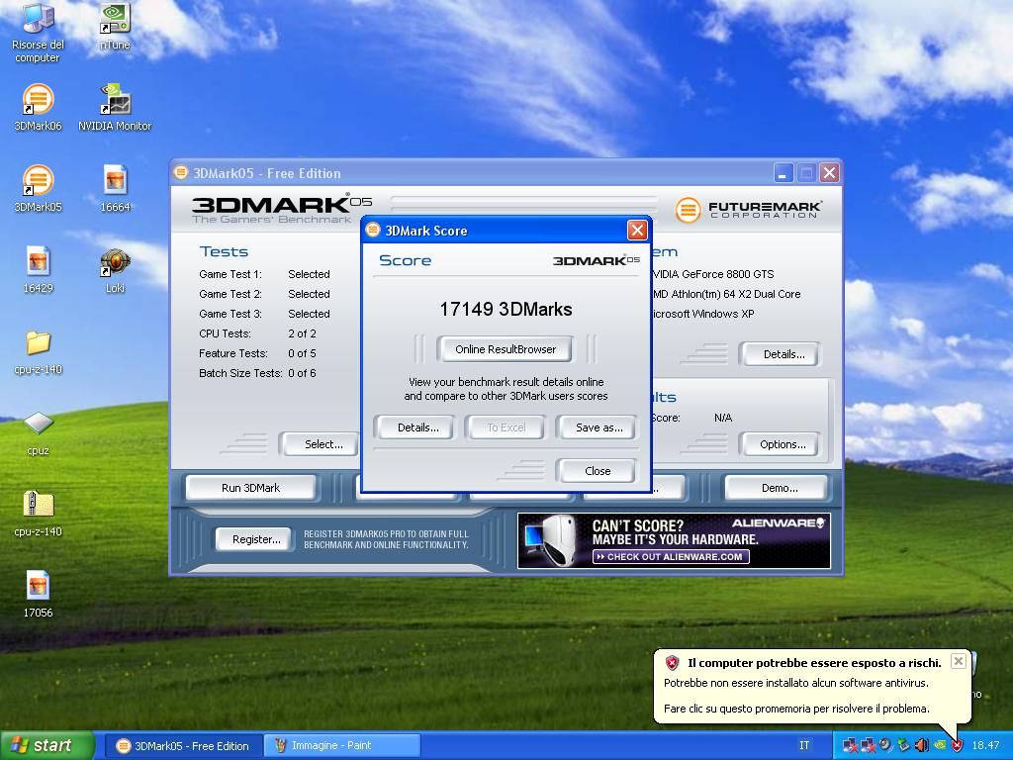Image resolution: width=1013 pixels, height=760 pixels.
Task: Click the greyed To Excel button
Action: (506, 427)
